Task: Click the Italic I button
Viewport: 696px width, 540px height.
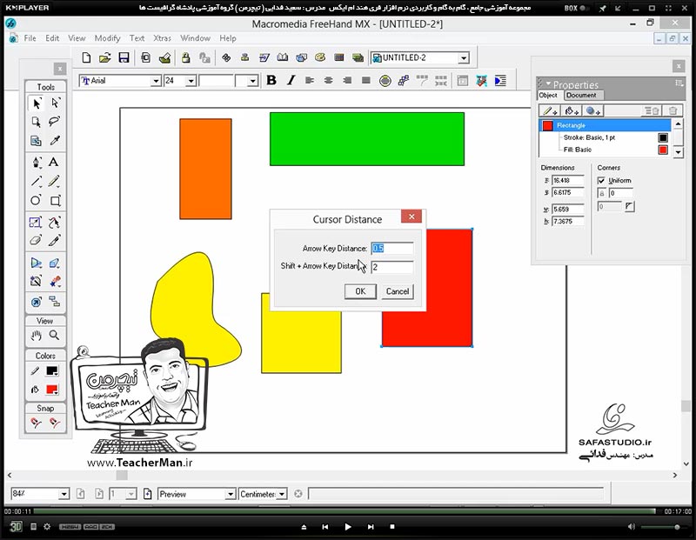Action: (291, 80)
